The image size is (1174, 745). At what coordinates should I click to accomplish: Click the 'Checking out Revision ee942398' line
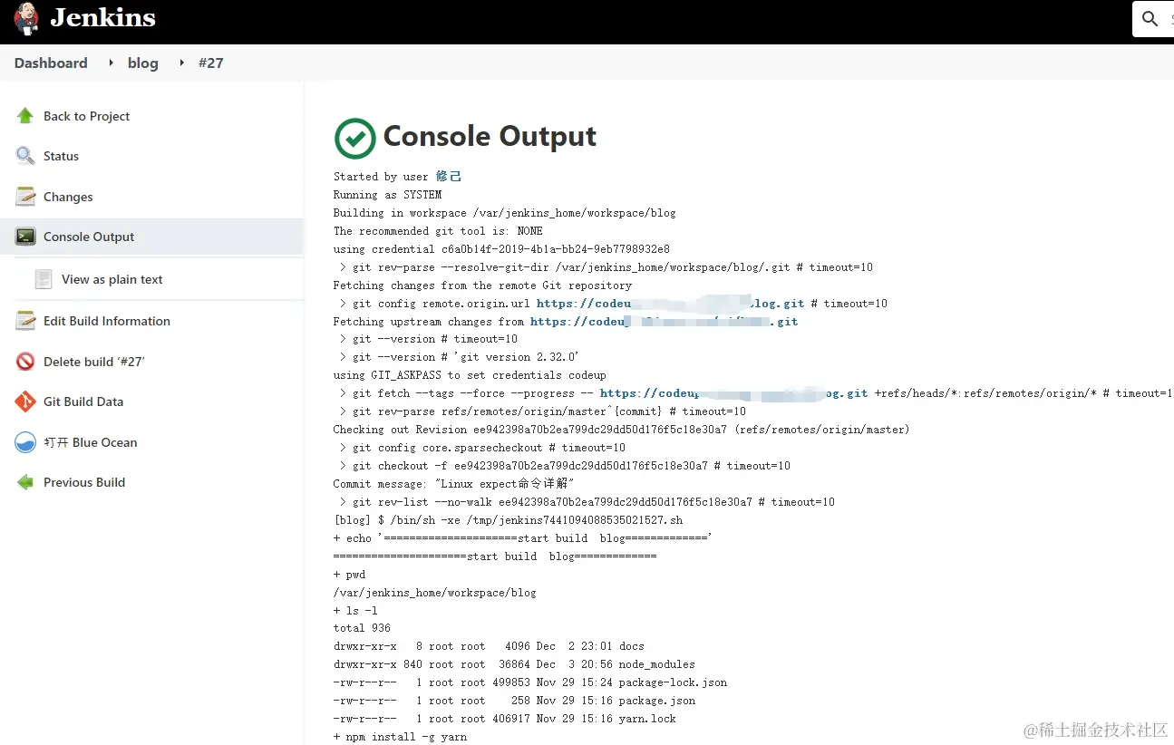coord(621,430)
